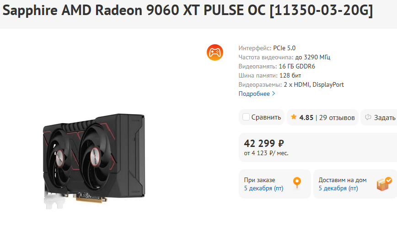The width and height of the screenshot is (397, 230).
Task: Click the orange star rating icon
Action: click(294, 117)
